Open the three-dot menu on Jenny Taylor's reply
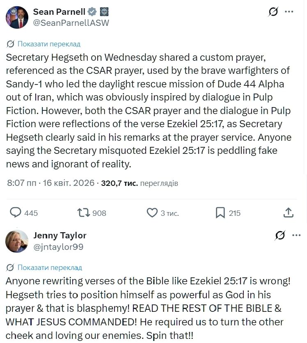The height and width of the screenshot is (343, 307). (x=296, y=236)
